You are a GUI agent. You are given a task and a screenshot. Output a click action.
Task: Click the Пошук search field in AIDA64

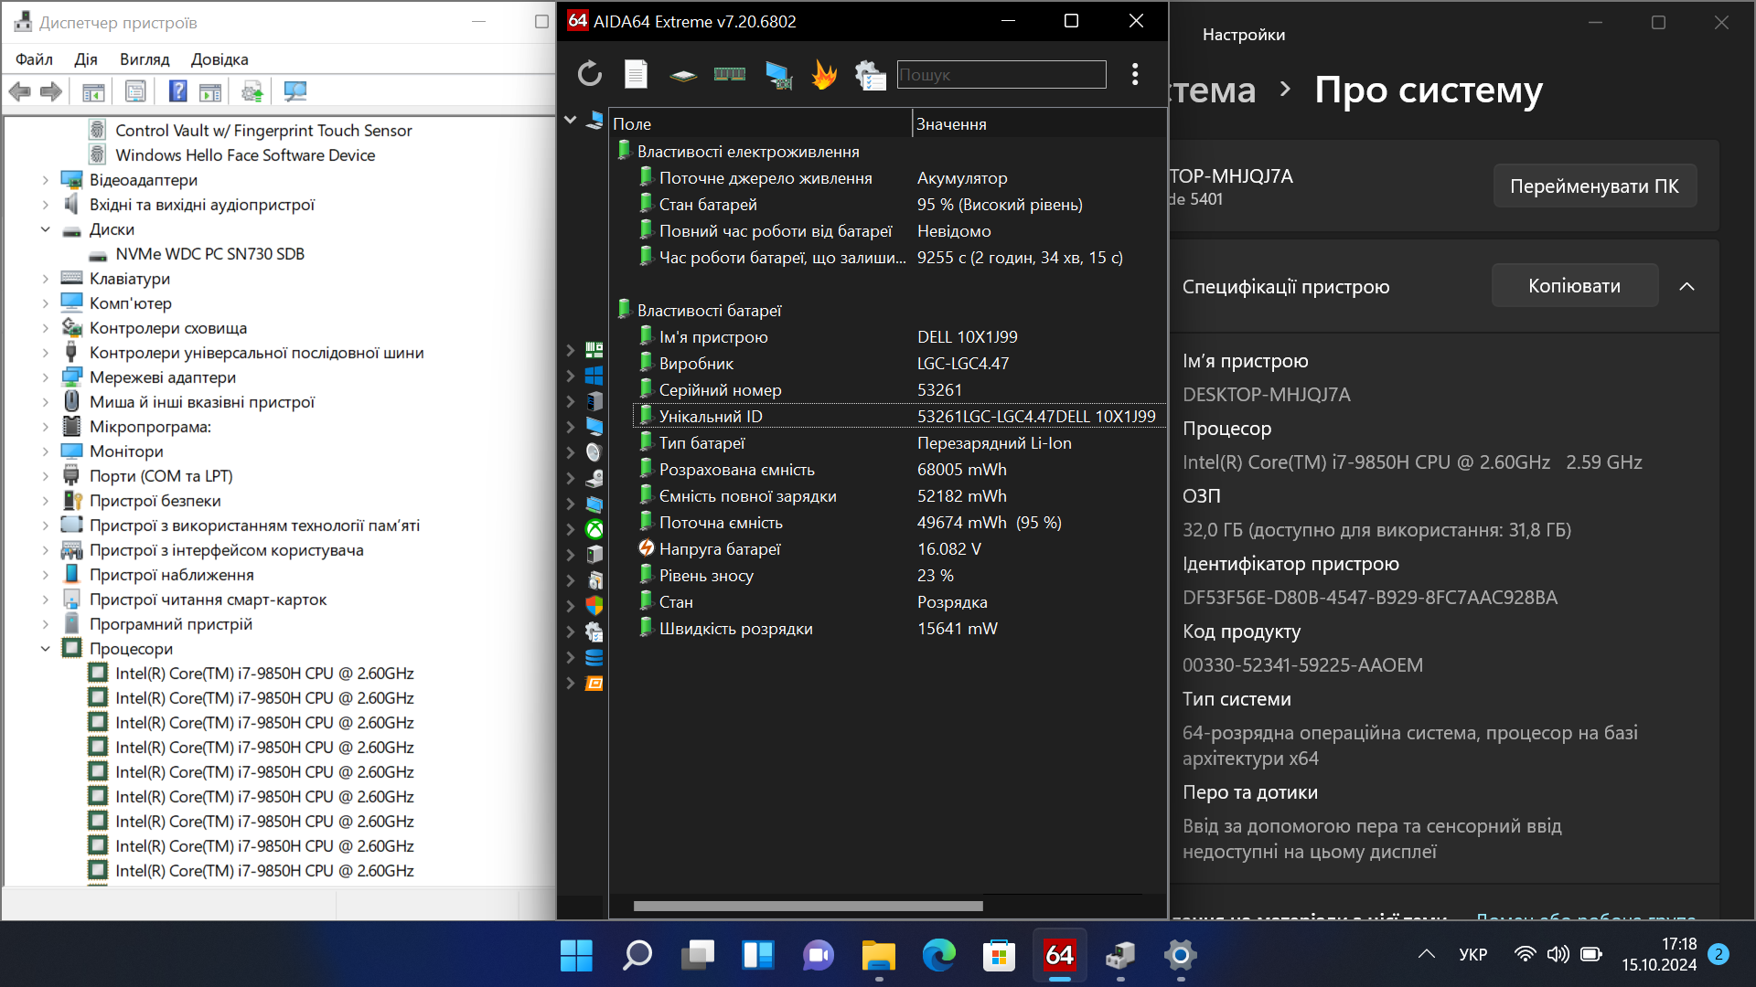pyautogui.click(x=1001, y=75)
